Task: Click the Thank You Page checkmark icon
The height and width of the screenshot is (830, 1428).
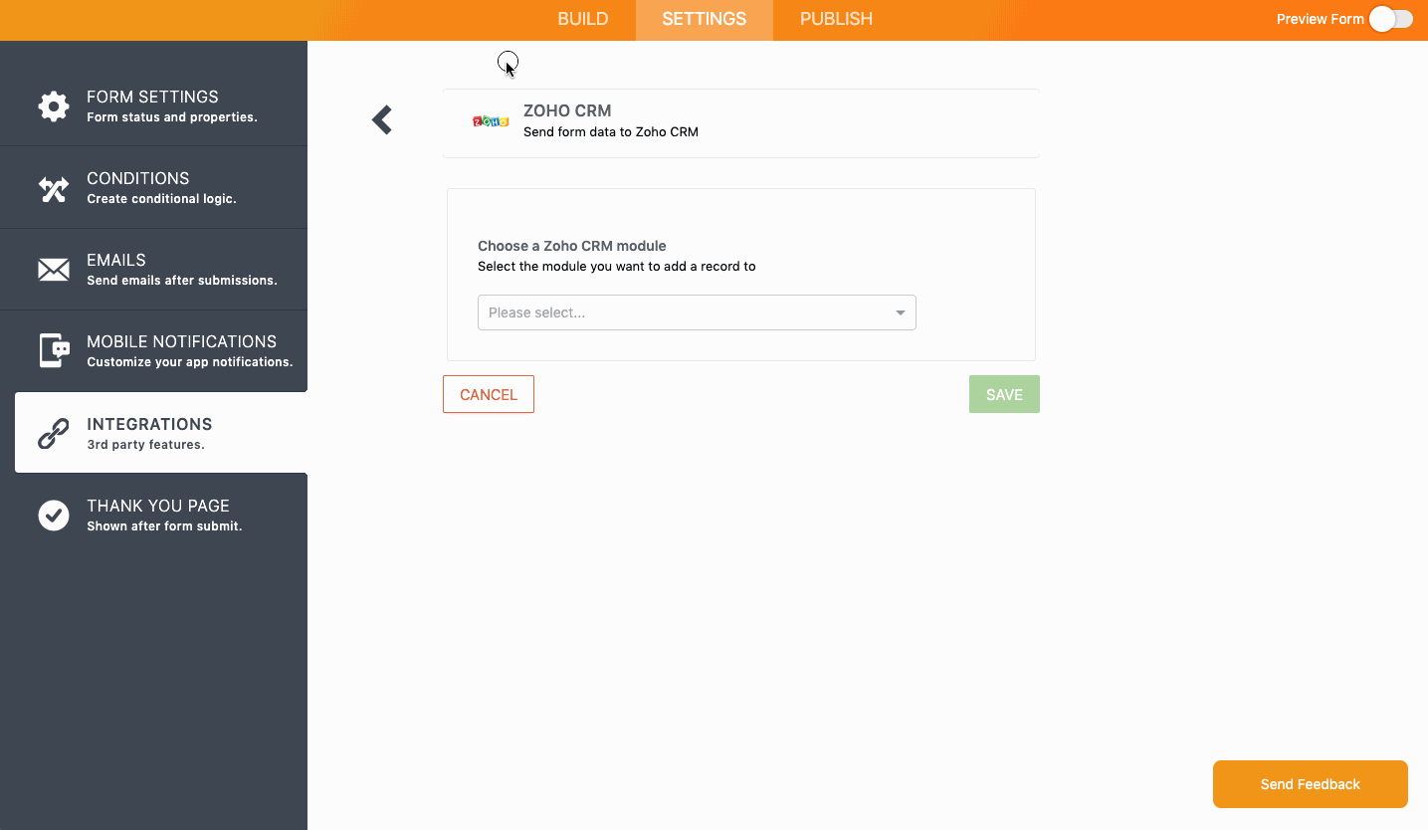Action: coord(54,515)
